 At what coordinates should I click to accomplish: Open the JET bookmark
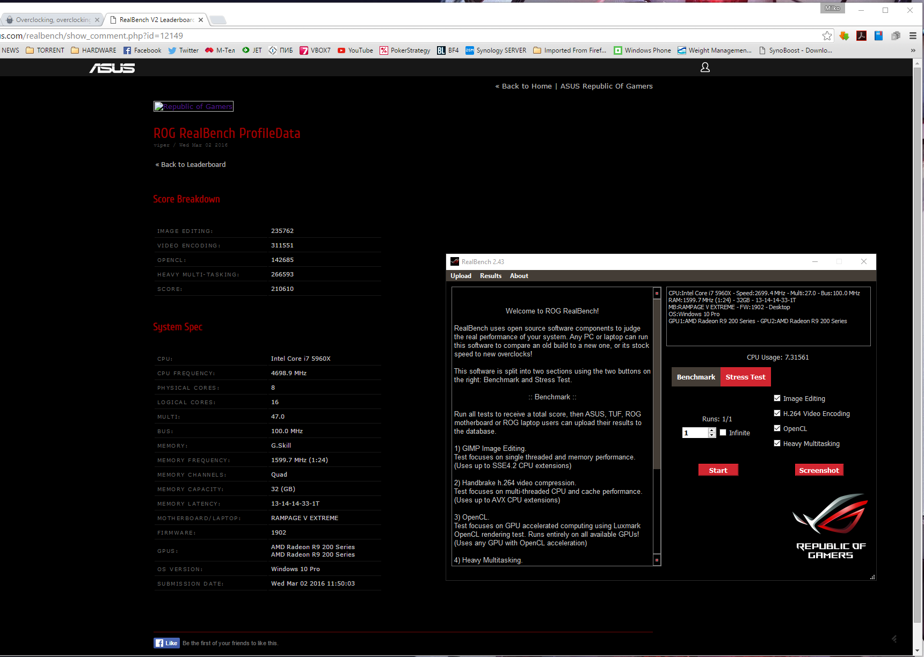[x=252, y=50]
